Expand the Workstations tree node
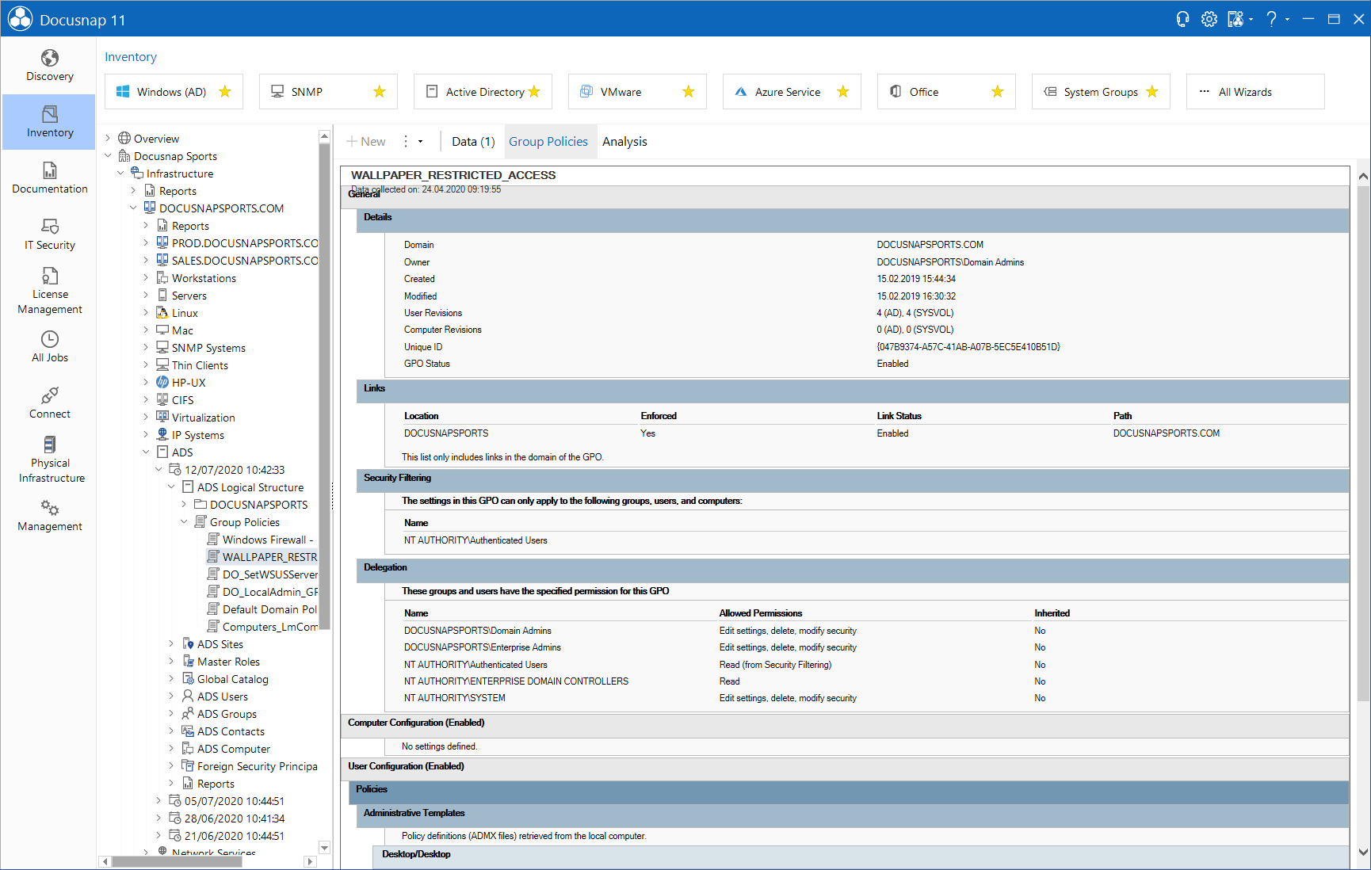This screenshot has height=870, width=1371. coord(147,278)
